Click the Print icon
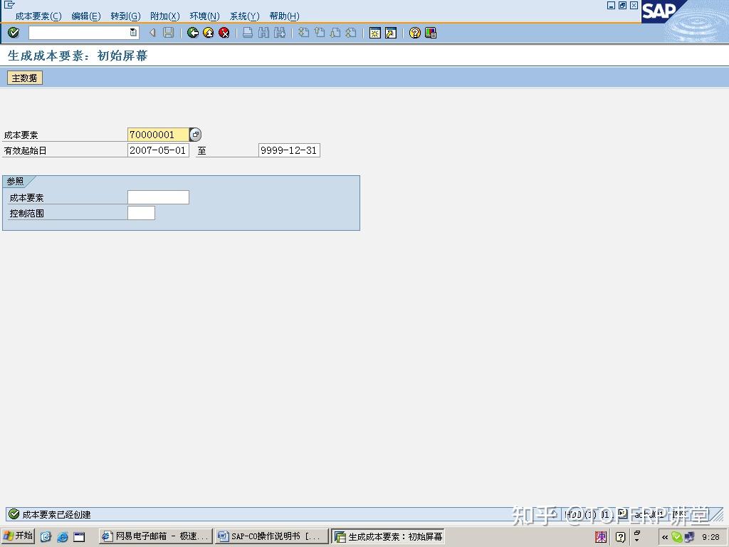The width and height of the screenshot is (729, 547). [x=246, y=33]
